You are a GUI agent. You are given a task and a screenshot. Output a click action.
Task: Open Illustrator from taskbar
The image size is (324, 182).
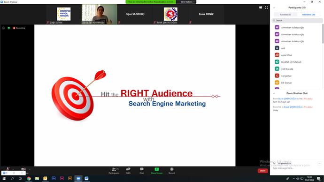pyautogui.click(x=70, y=179)
